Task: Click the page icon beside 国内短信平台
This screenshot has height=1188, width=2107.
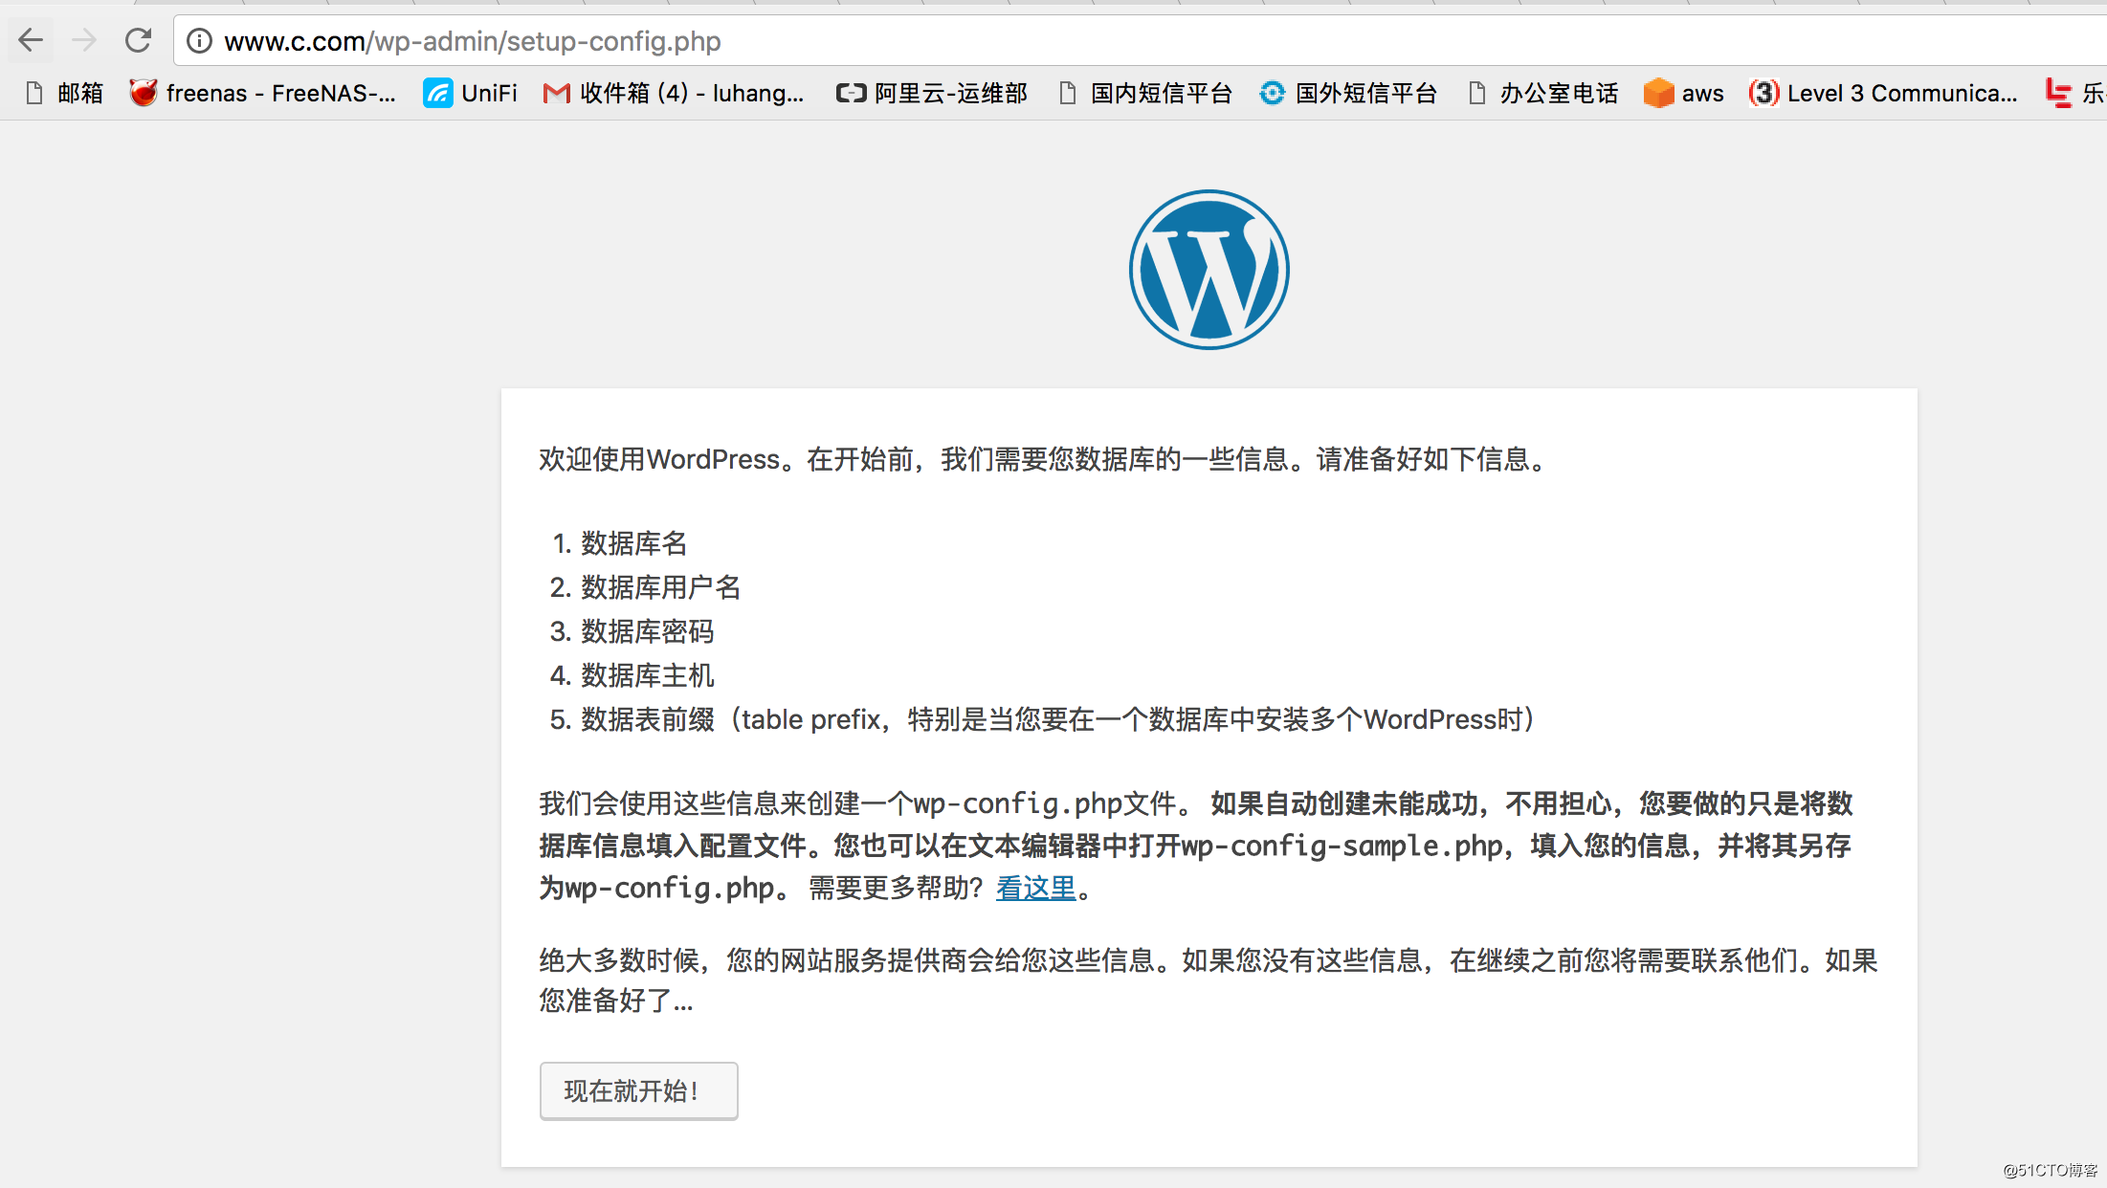Action: 1068,93
